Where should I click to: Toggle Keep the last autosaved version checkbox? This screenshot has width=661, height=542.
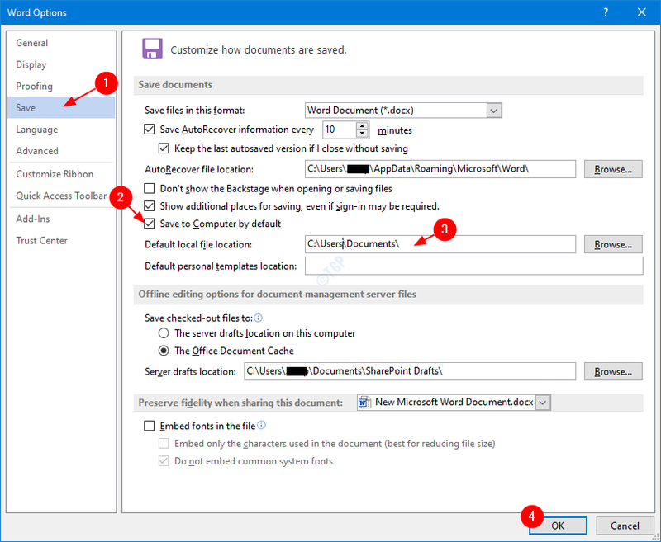tap(164, 148)
